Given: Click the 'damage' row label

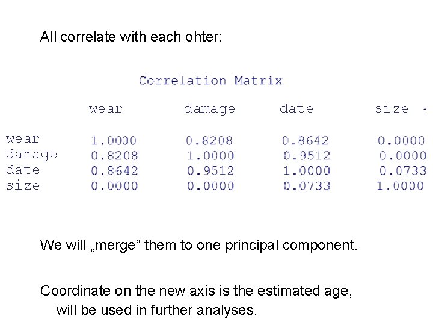Looking at the screenshot, I should pyautogui.click(x=32, y=155).
